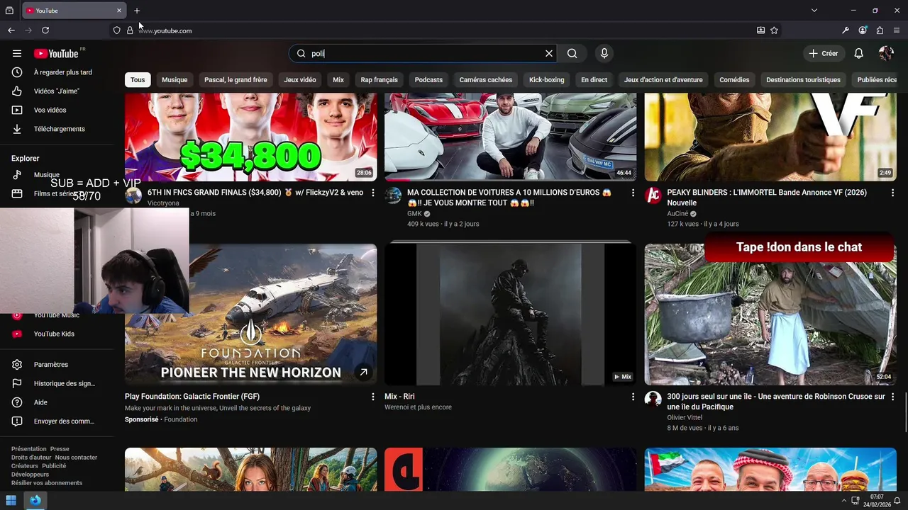This screenshot has height=510, width=908.
Task: Open the account avatar menu
Action: 886,53
